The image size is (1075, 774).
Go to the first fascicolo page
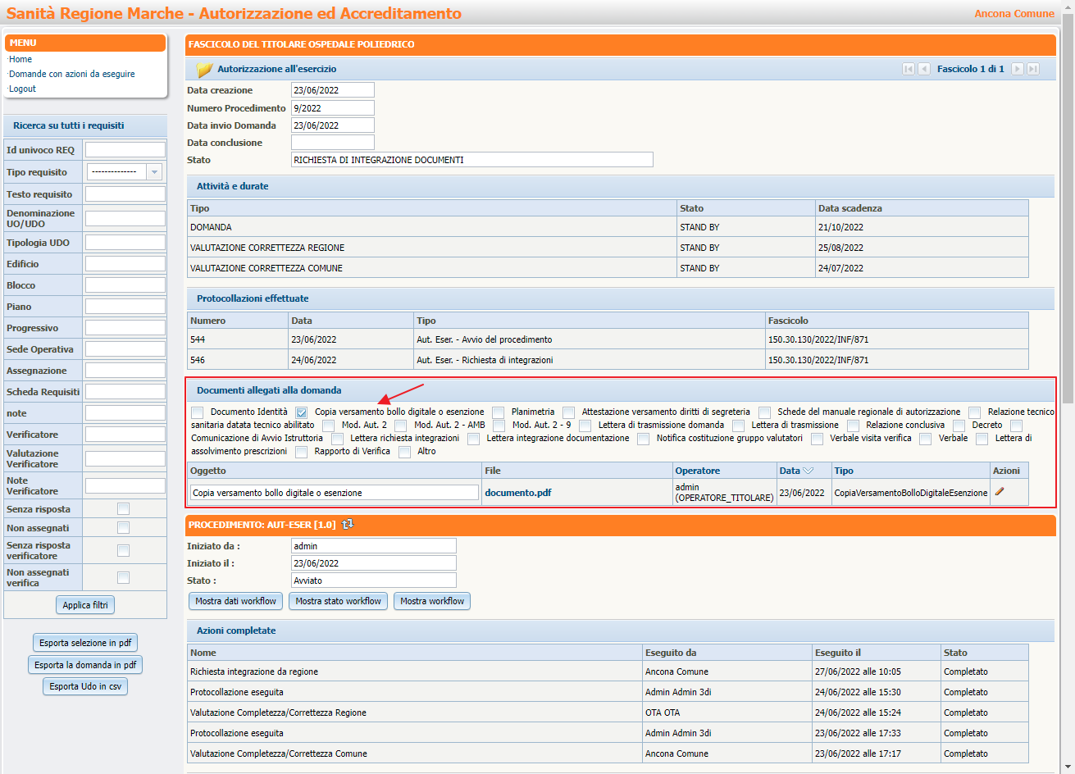908,69
